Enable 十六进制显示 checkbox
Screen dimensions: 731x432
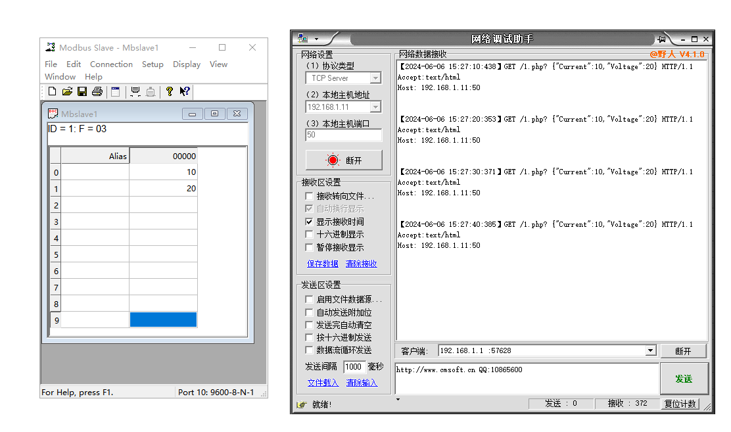coord(308,234)
